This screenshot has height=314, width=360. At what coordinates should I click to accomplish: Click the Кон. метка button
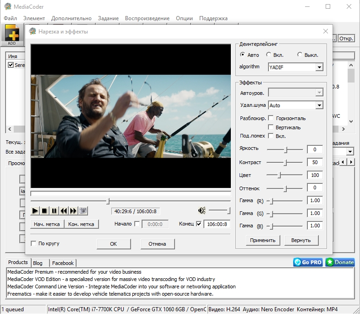coord(81,224)
